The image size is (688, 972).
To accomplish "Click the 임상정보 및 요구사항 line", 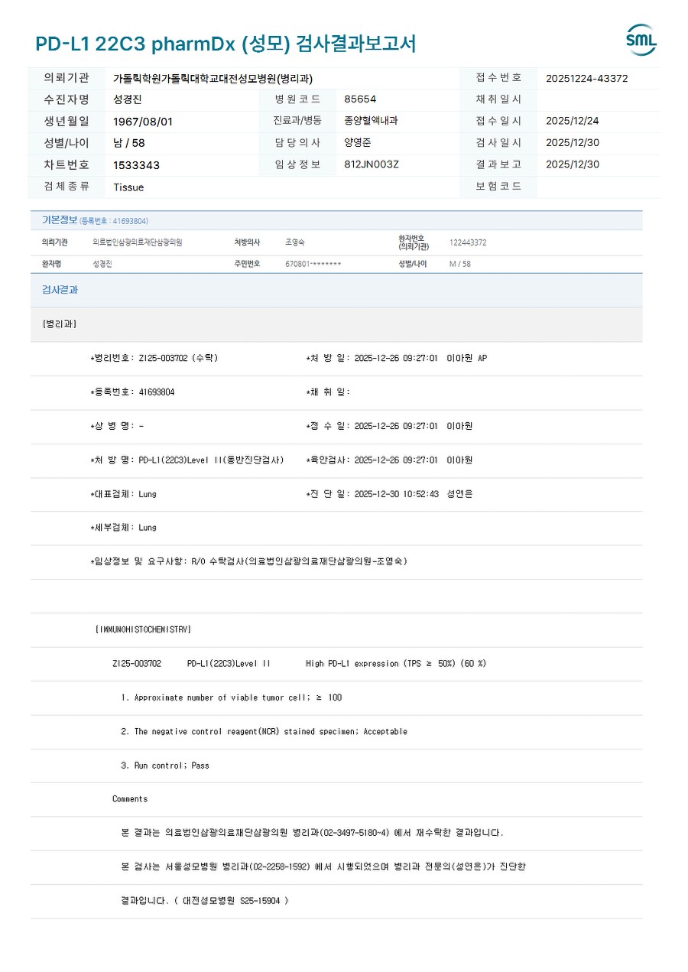I will [x=249, y=561].
